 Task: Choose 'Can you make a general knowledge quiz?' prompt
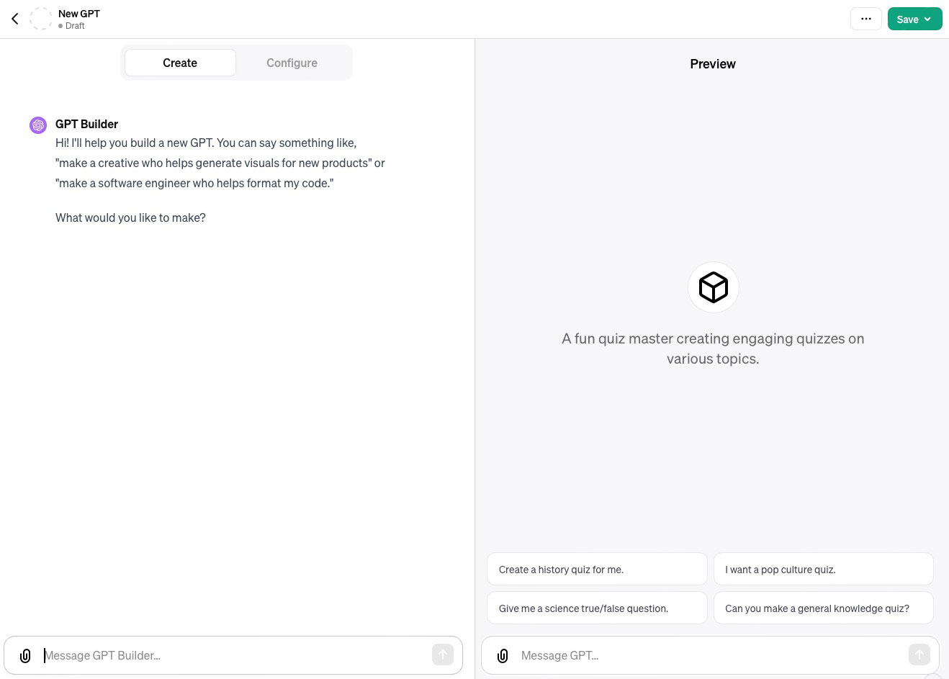(x=824, y=608)
